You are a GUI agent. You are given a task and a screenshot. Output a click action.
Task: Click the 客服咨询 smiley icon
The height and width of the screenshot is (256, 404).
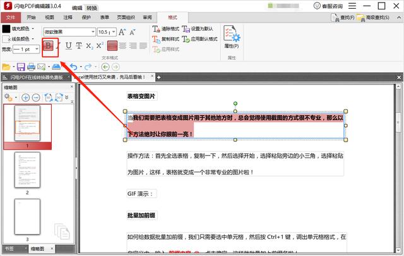317,6
